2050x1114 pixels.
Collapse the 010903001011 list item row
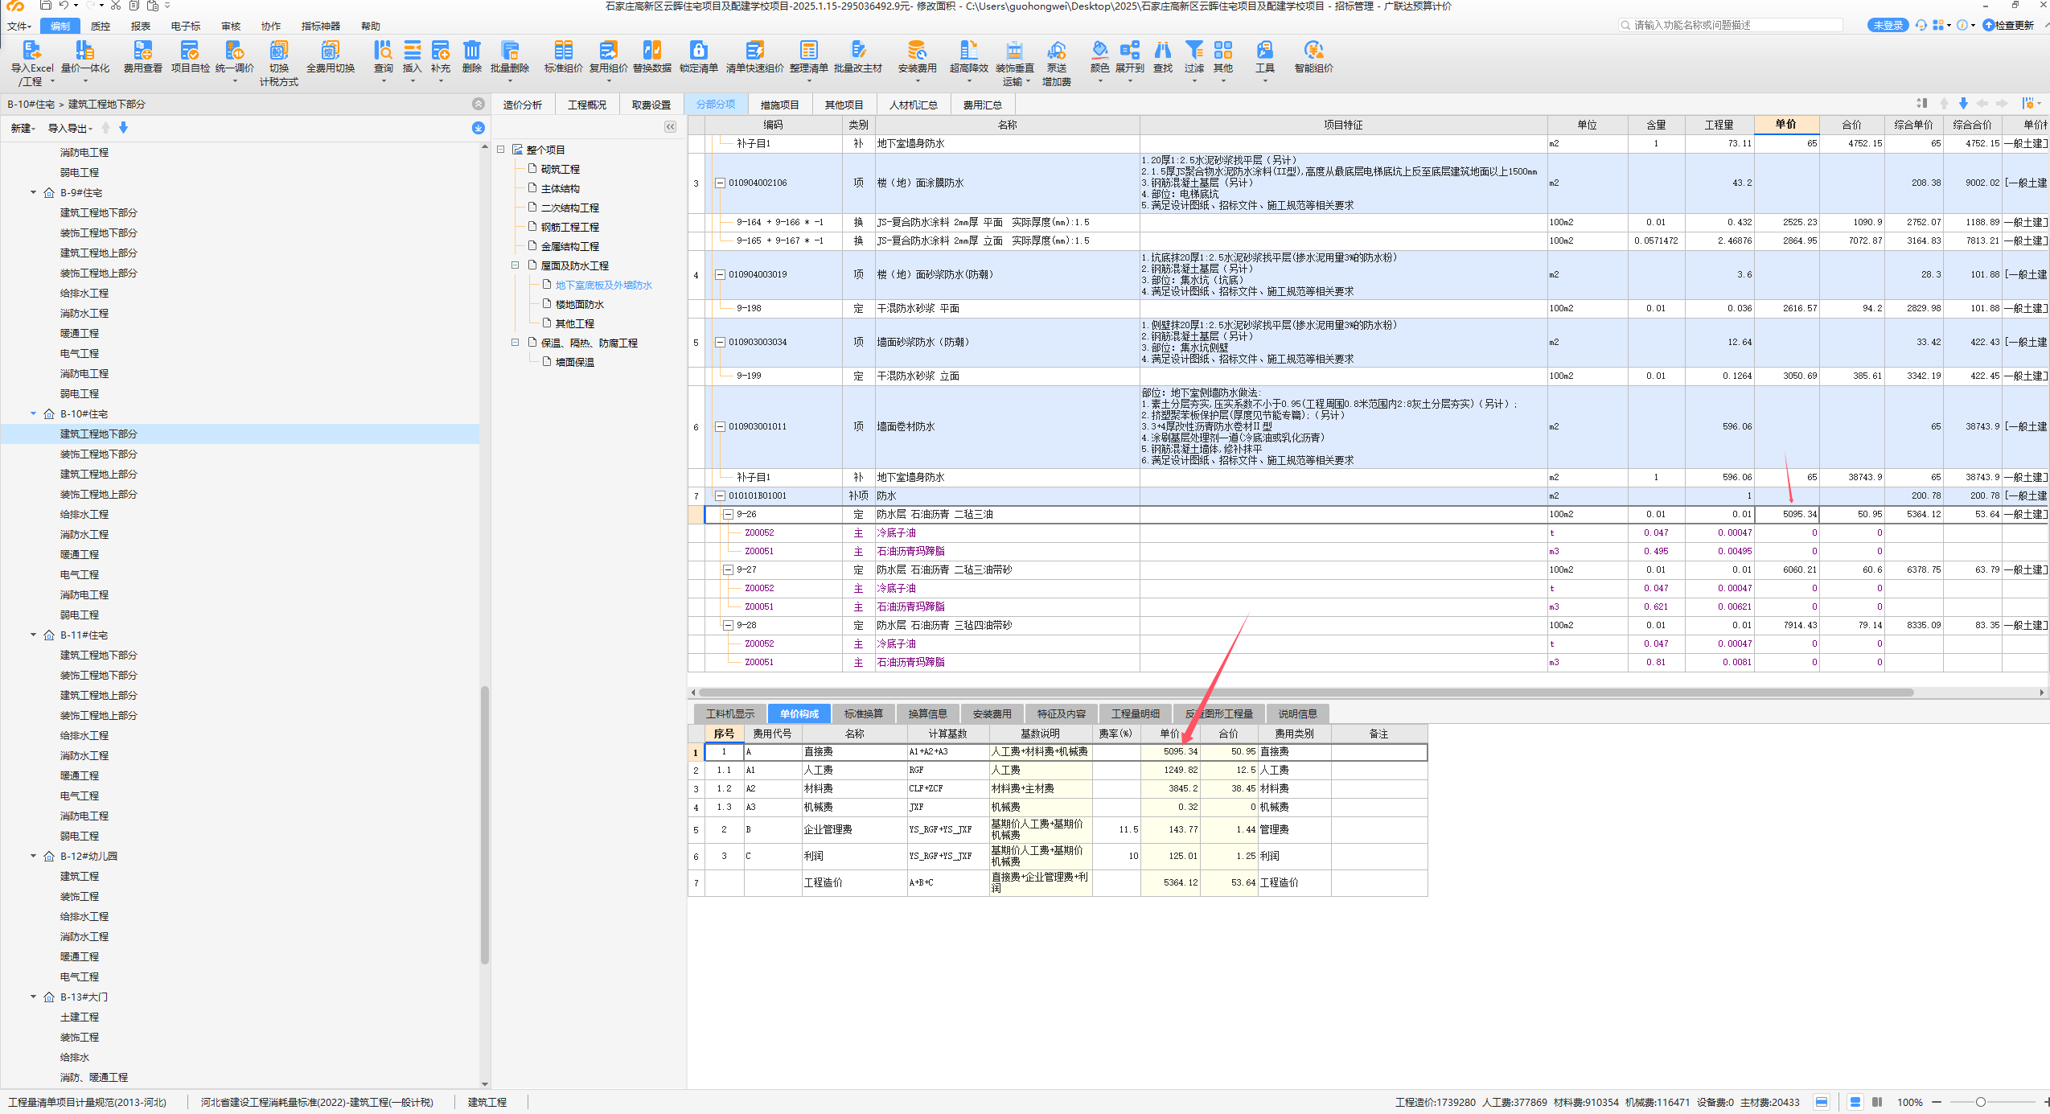coord(720,426)
